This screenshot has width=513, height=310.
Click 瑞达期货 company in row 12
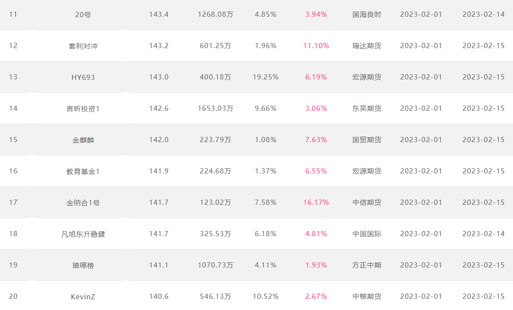tap(366, 46)
